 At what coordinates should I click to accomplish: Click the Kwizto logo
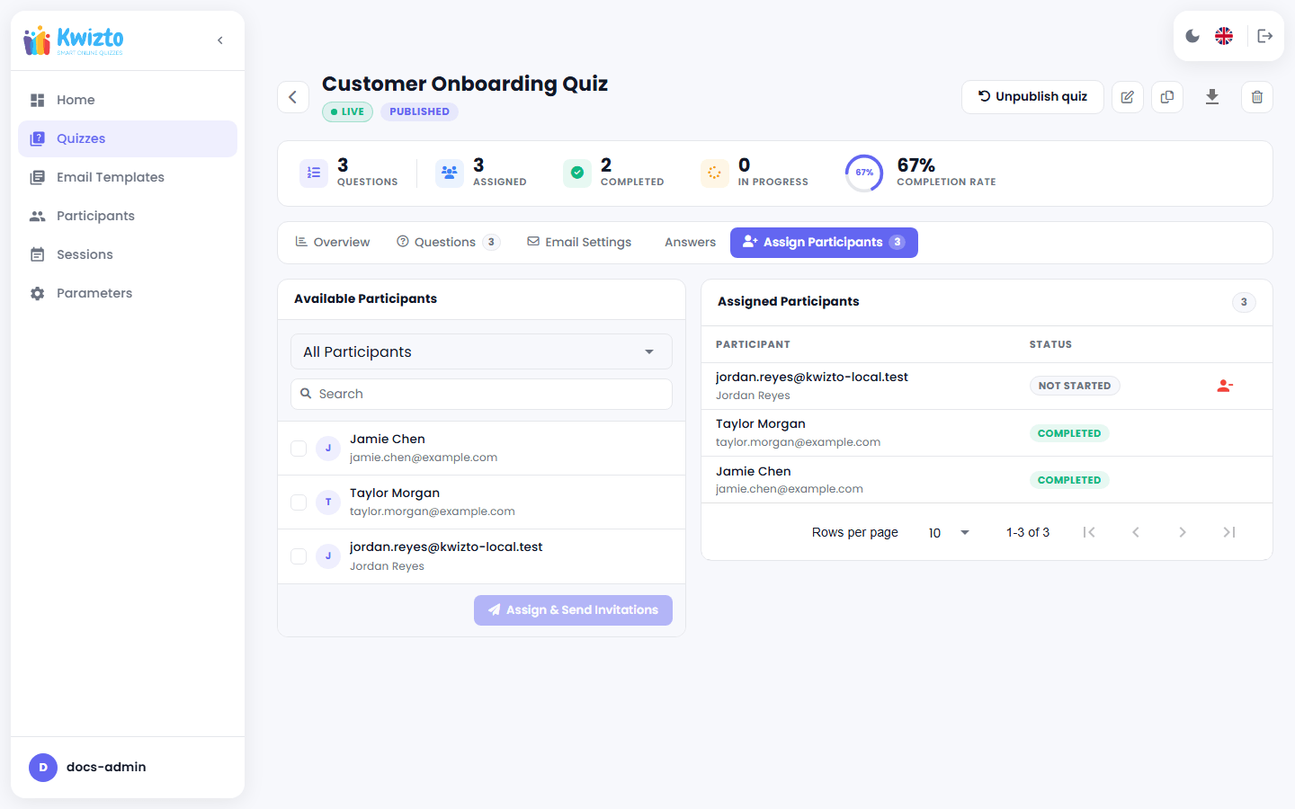74,40
